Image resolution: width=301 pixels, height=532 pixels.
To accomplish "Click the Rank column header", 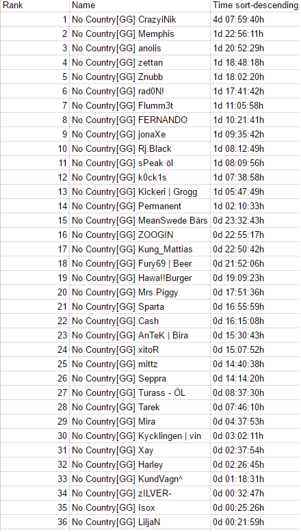I will (x=35, y=5).
